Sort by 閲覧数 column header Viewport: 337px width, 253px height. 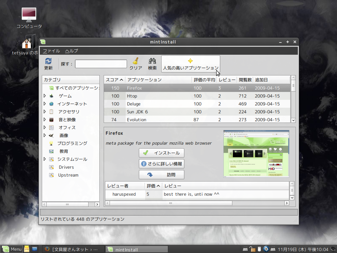click(245, 80)
